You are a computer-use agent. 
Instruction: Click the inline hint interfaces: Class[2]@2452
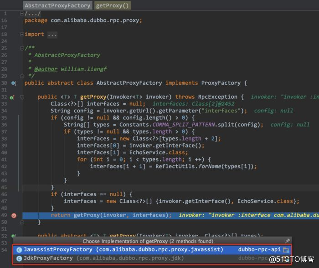pyautogui.click(x=194, y=104)
